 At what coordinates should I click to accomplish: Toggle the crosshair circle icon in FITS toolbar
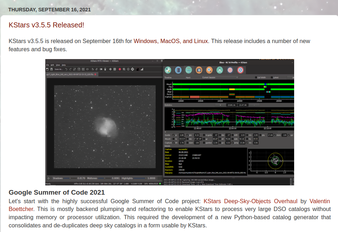[x=132, y=69]
